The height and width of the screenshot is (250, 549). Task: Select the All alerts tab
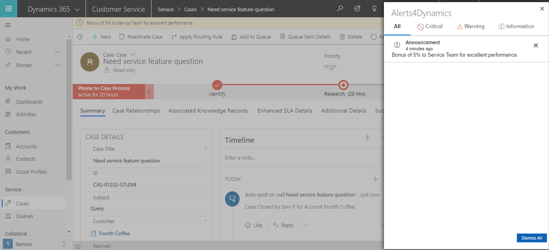click(x=397, y=26)
